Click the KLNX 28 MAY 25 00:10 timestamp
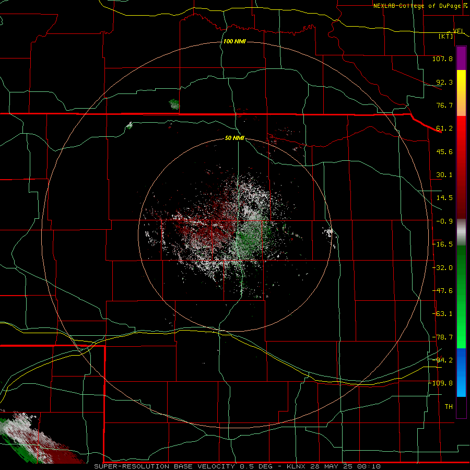 (334, 466)
